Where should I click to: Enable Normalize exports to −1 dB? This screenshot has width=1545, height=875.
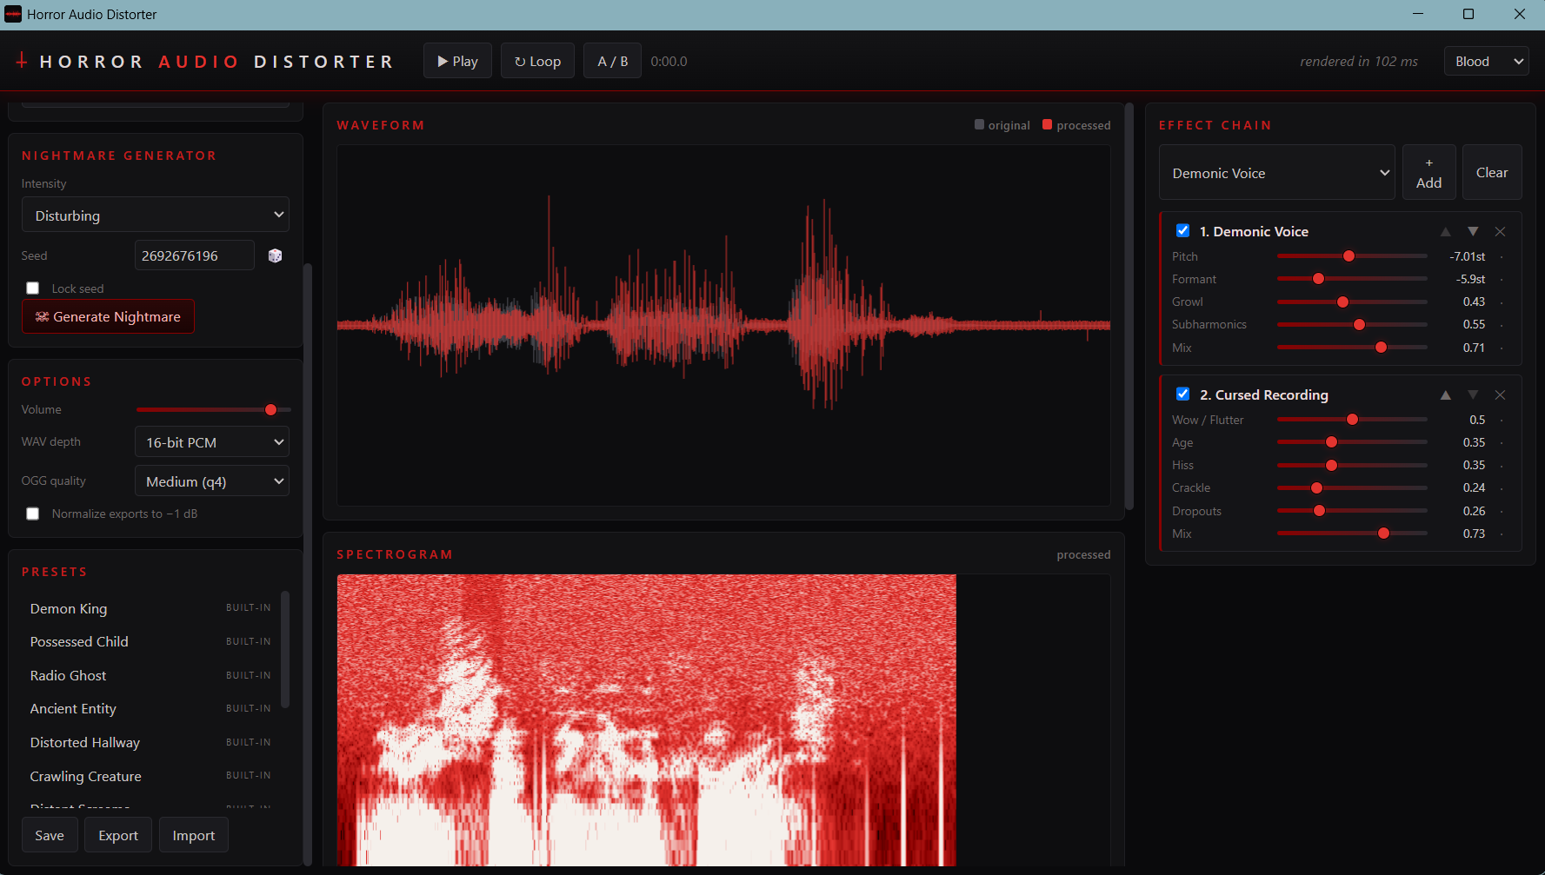33,514
